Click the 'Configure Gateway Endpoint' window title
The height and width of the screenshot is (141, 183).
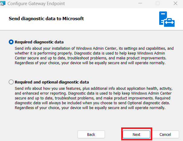(x=36, y=4)
